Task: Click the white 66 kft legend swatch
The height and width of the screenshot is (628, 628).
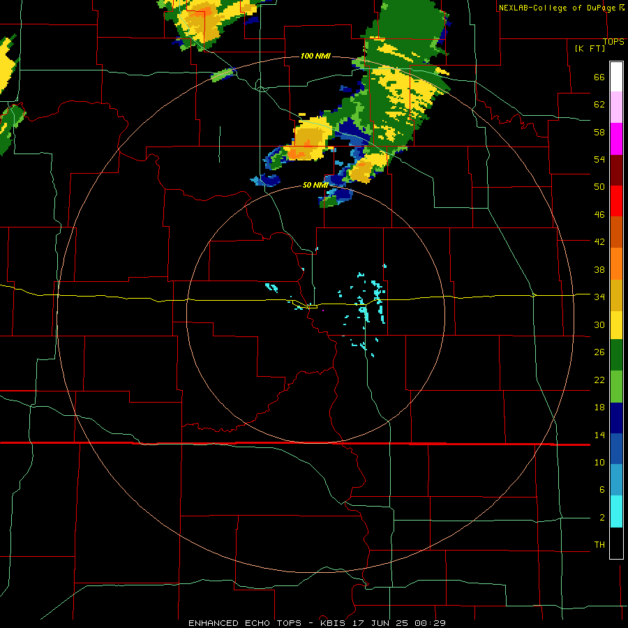Action: [x=616, y=77]
